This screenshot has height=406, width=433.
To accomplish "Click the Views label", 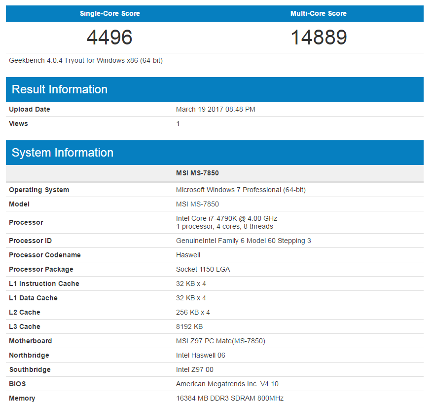I will tap(19, 123).
